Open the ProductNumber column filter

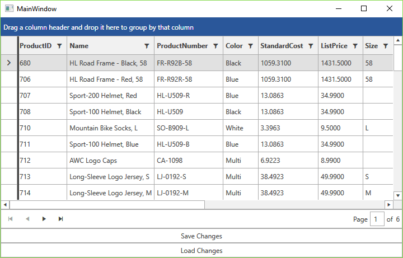(x=215, y=46)
